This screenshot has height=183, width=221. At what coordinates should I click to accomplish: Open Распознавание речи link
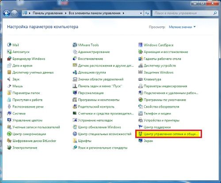(28, 107)
